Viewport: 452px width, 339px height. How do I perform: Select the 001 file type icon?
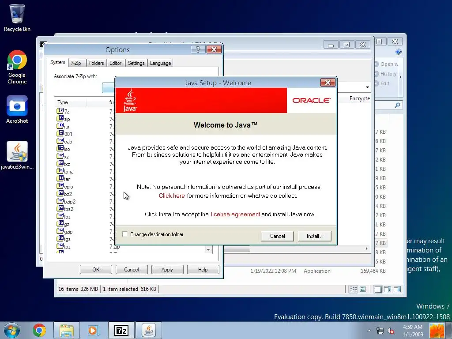pyautogui.click(x=60, y=133)
